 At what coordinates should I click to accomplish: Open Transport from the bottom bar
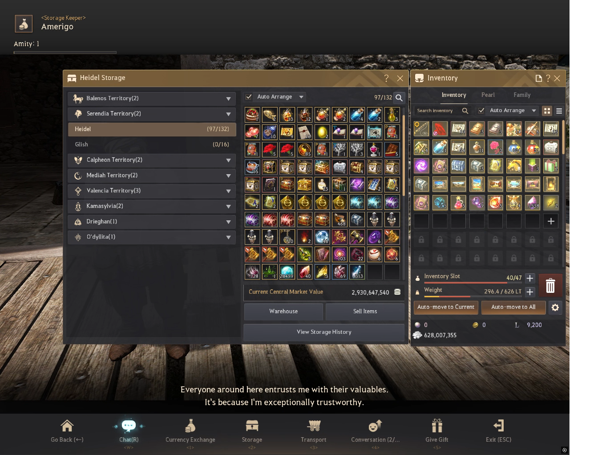click(x=314, y=431)
